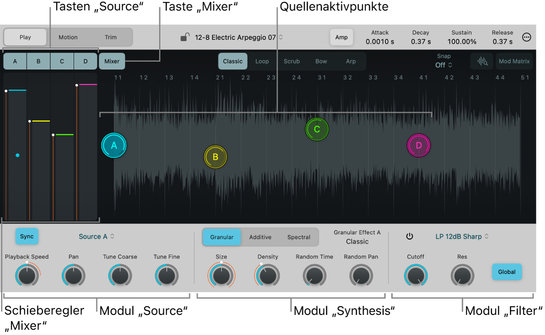Open the Source A pop-up menu
Screen dimensions: 545x335
click(x=96, y=237)
